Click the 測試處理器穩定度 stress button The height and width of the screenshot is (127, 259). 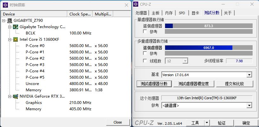point(194,84)
